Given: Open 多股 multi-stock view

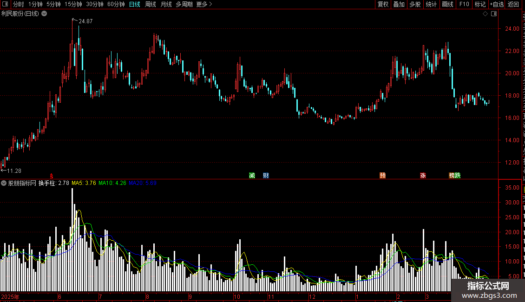Looking at the screenshot, I should click(415, 4).
